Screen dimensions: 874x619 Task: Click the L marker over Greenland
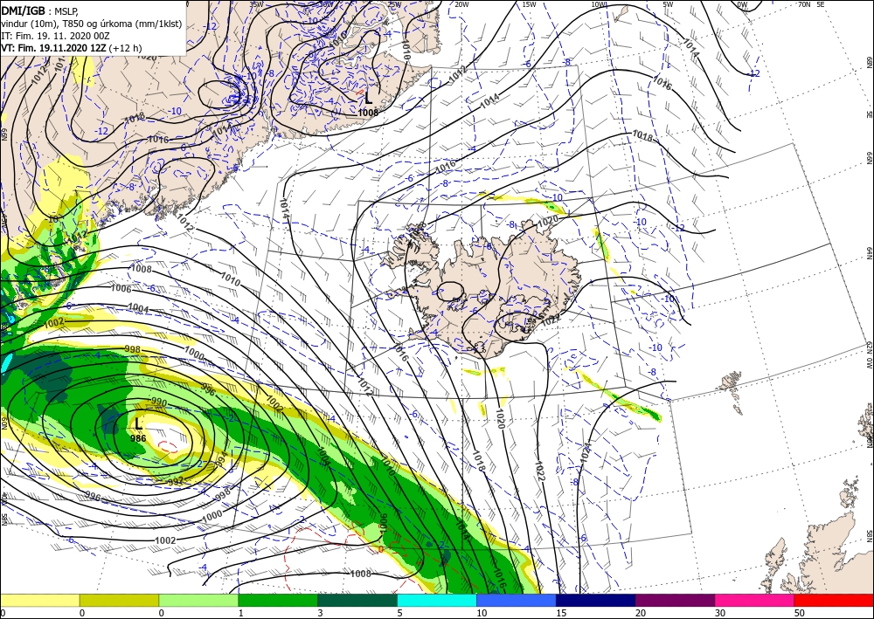click(369, 99)
